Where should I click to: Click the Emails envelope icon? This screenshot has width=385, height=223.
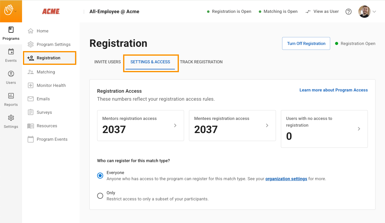point(31,99)
